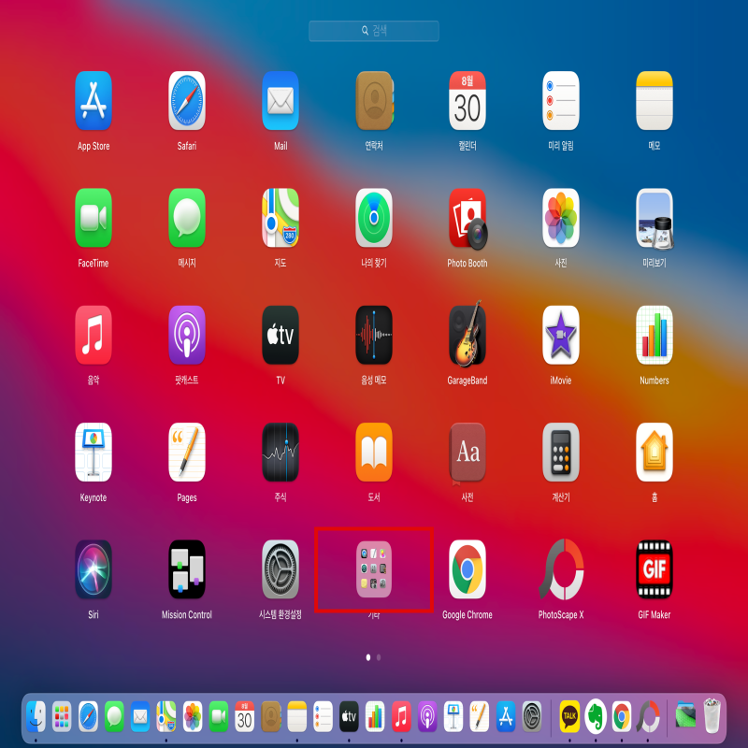Open 홈 Home app
Image resolution: width=748 pixels, height=748 pixels.
pos(654,453)
